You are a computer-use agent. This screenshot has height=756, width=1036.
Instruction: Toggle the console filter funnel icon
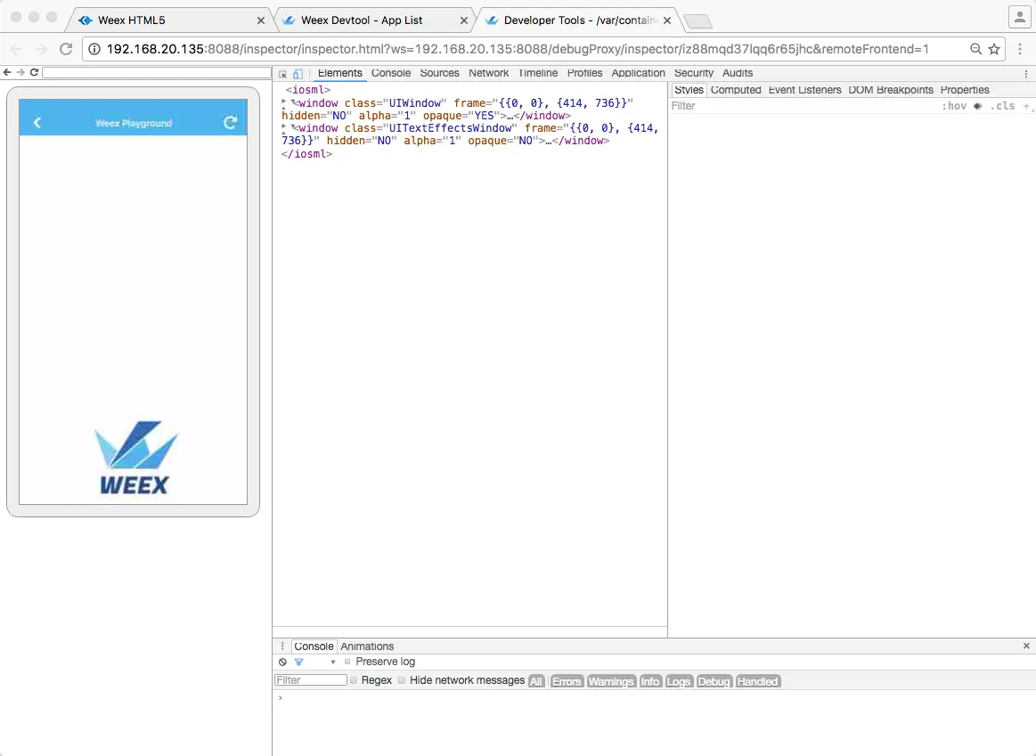pos(298,662)
